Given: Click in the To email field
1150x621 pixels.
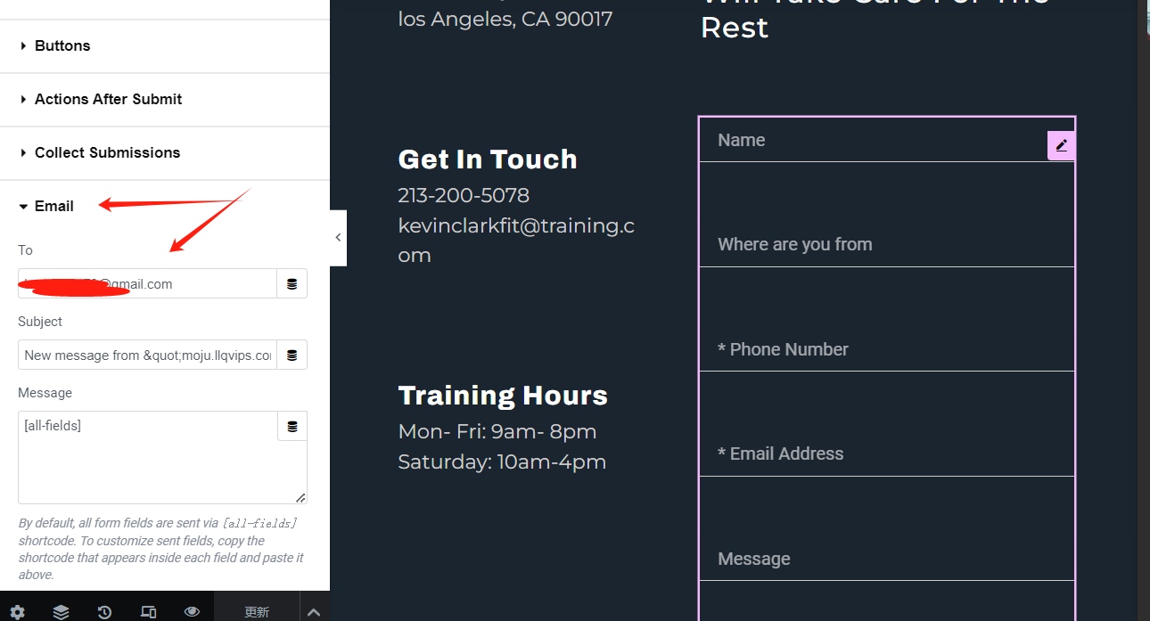Looking at the screenshot, I should click(x=147, y=283).
